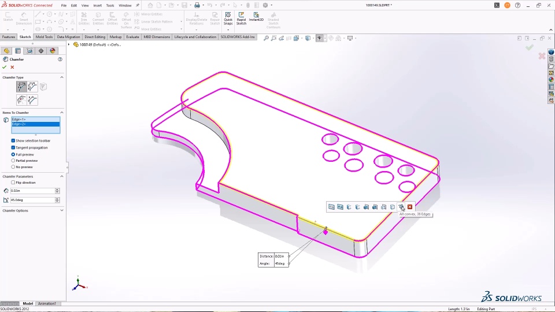This screenshot has width=555, height=312.
Task: Switch to the Evaluate tab
Action: click(132, 37)
